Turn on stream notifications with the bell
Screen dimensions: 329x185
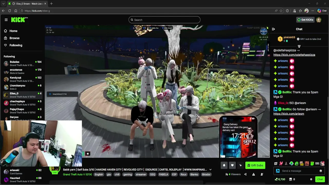click(x=224, y=165)
